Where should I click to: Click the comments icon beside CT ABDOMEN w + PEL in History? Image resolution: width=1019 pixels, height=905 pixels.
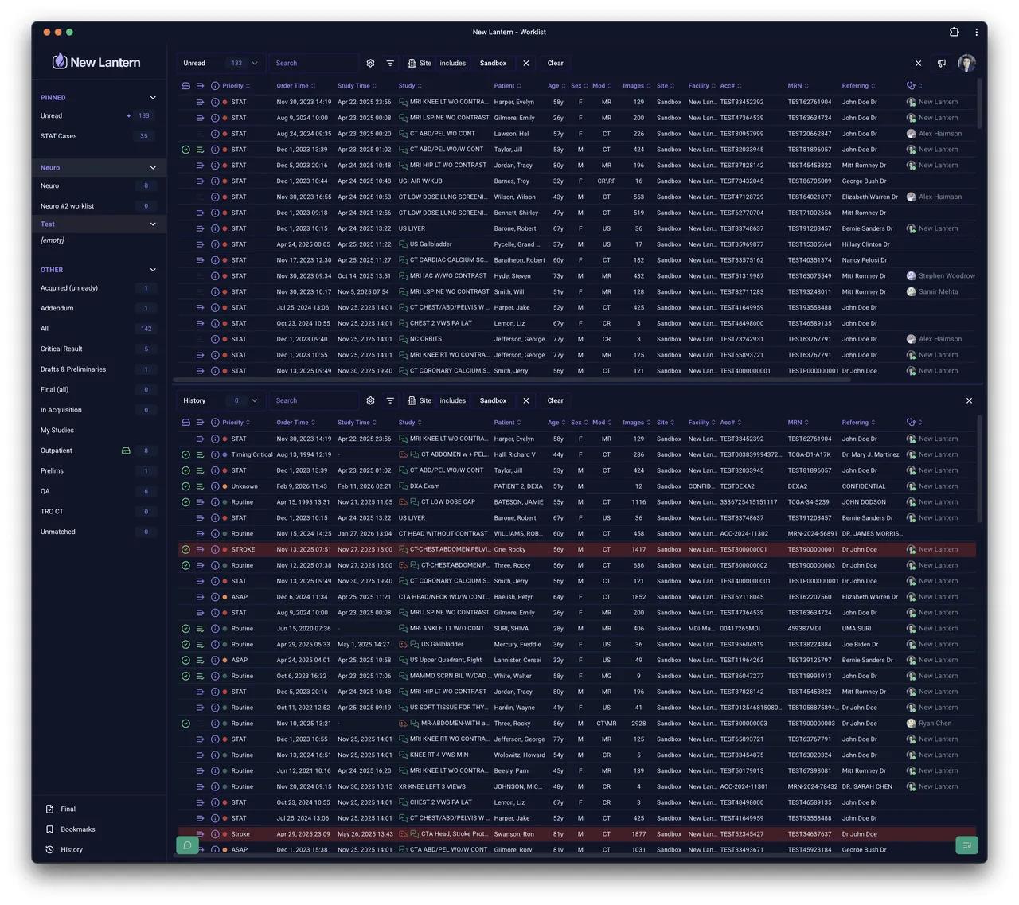coord(414,454)
